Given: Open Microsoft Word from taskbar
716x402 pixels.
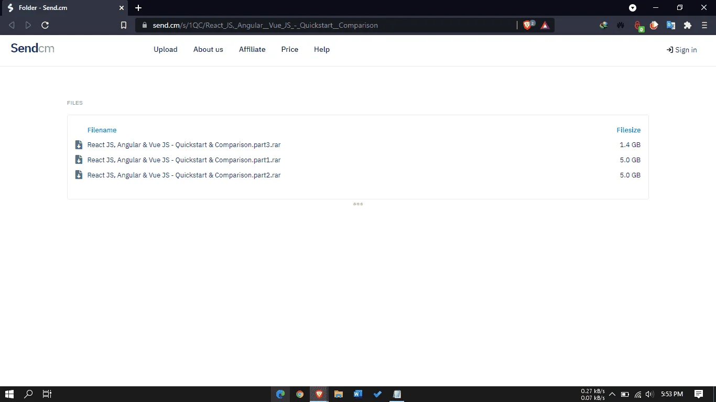Looking at the screenshot, I should tap(358, 394).
